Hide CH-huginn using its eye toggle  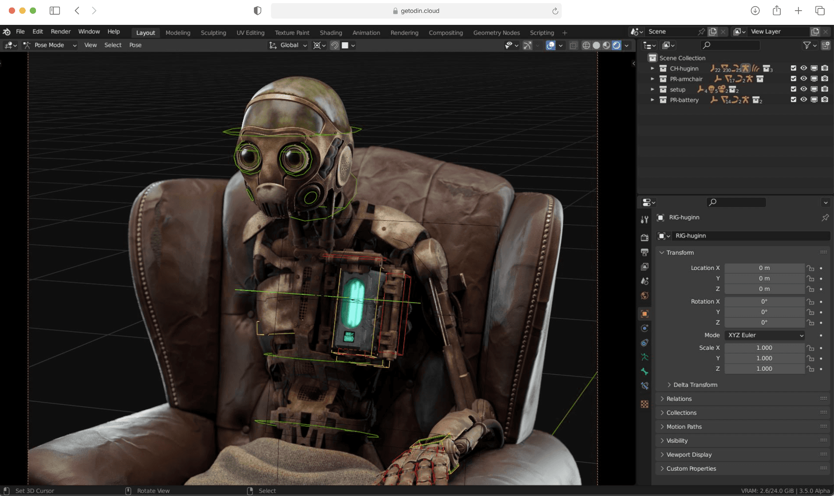click(x=804, y=68)
